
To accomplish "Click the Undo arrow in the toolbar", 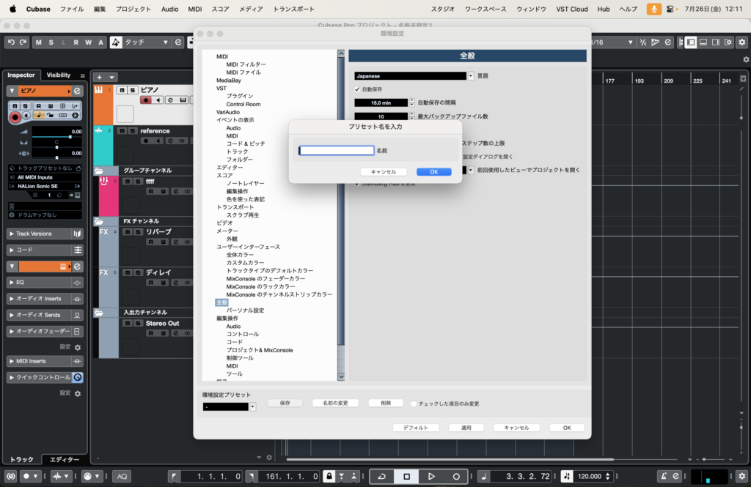I will point(11,42).
